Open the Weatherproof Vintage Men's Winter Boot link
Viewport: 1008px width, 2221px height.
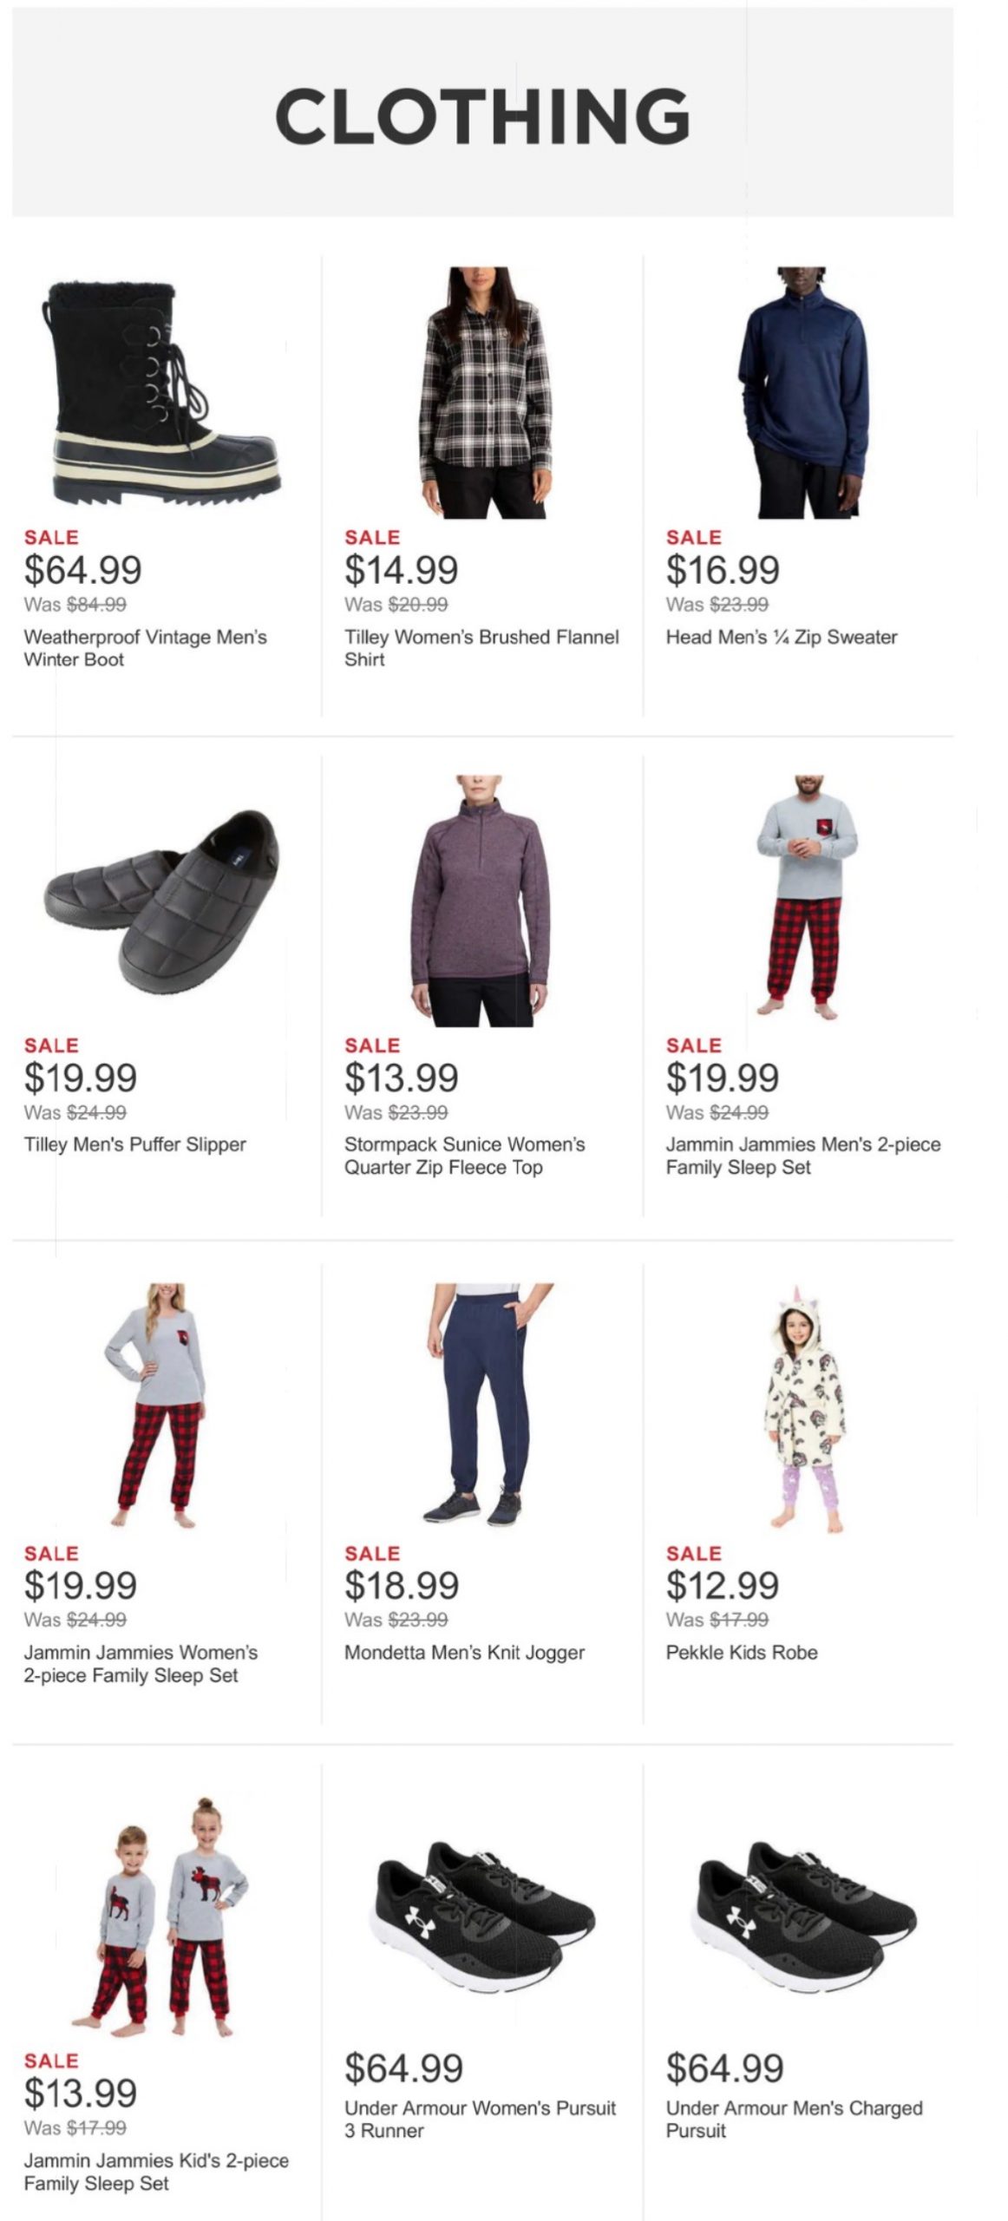(x=145, y=648)
